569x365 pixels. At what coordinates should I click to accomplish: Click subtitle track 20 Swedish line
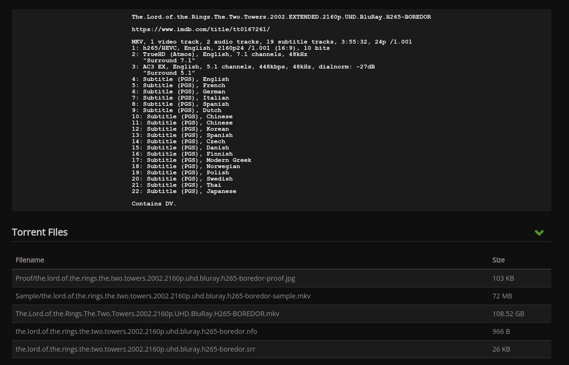(x=182, y=179)
